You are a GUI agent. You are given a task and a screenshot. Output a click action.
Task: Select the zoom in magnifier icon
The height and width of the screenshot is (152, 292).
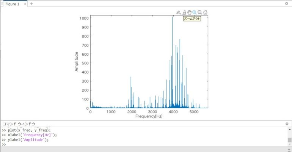click(195, 12)
